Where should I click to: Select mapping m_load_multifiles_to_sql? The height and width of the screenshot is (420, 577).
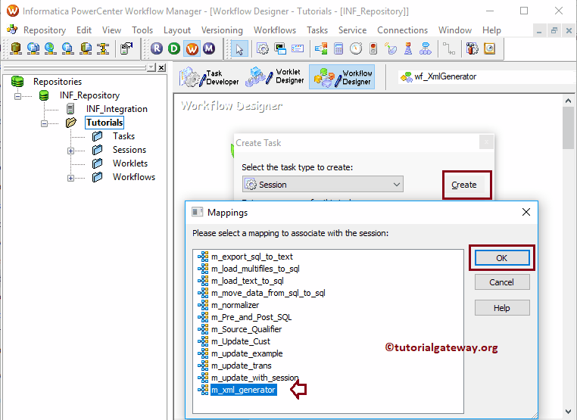coord(255,269)
